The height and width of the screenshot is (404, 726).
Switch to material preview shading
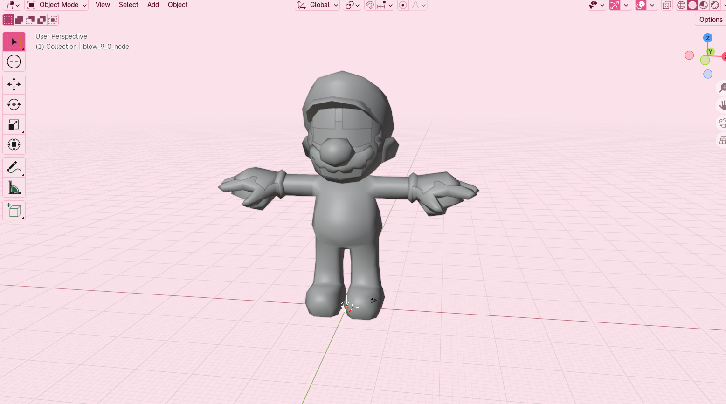(x=704, y=5)
